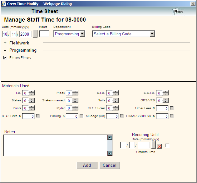Open the calendar picker for Recurring Until date
The image size is (197, 183).
pos(154,145)
